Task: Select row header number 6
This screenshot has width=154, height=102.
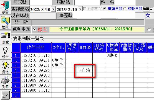Action: tap(16, 80)
